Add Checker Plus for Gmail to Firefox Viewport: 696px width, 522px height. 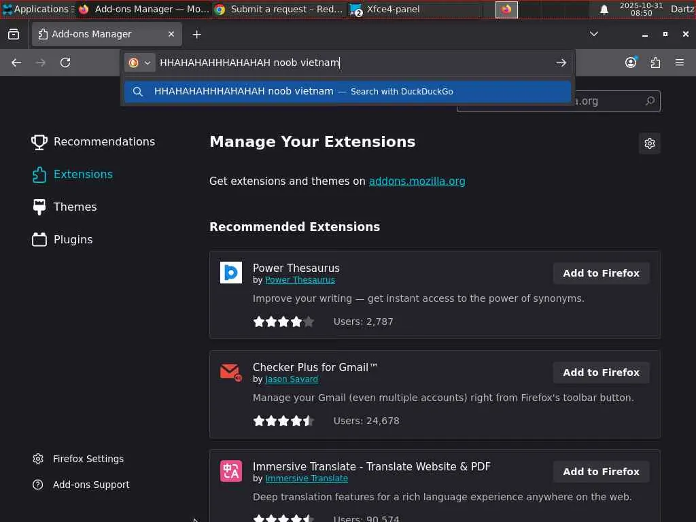(601, 372)
